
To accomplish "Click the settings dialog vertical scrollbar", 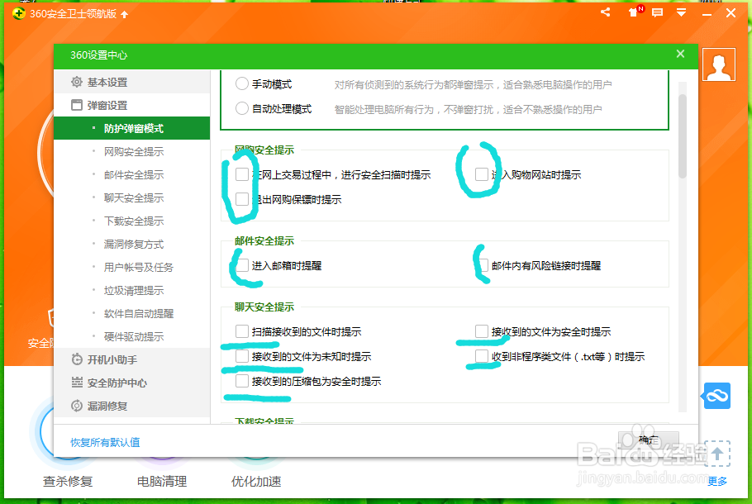I will tap(683, 136).
